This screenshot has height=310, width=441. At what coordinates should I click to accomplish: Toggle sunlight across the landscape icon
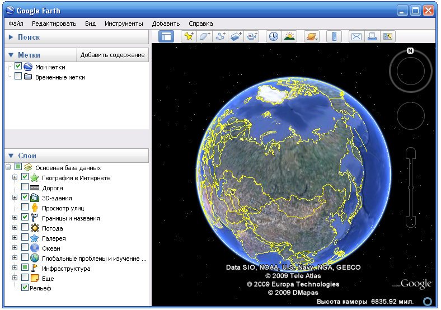click(x=289, y=36)
